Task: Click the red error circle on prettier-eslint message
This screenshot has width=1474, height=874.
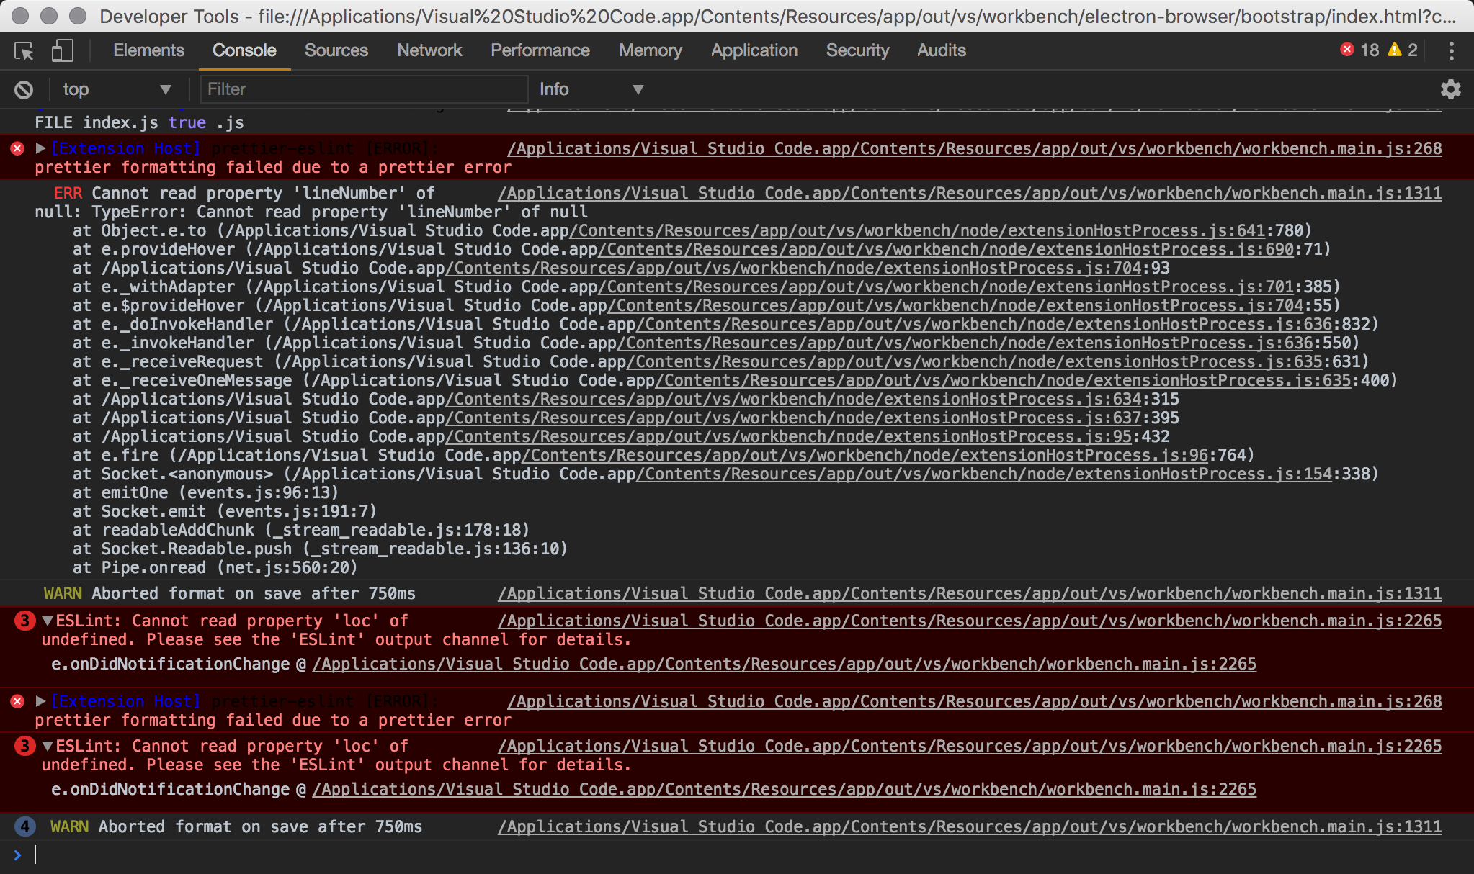Action: point(17,148)
